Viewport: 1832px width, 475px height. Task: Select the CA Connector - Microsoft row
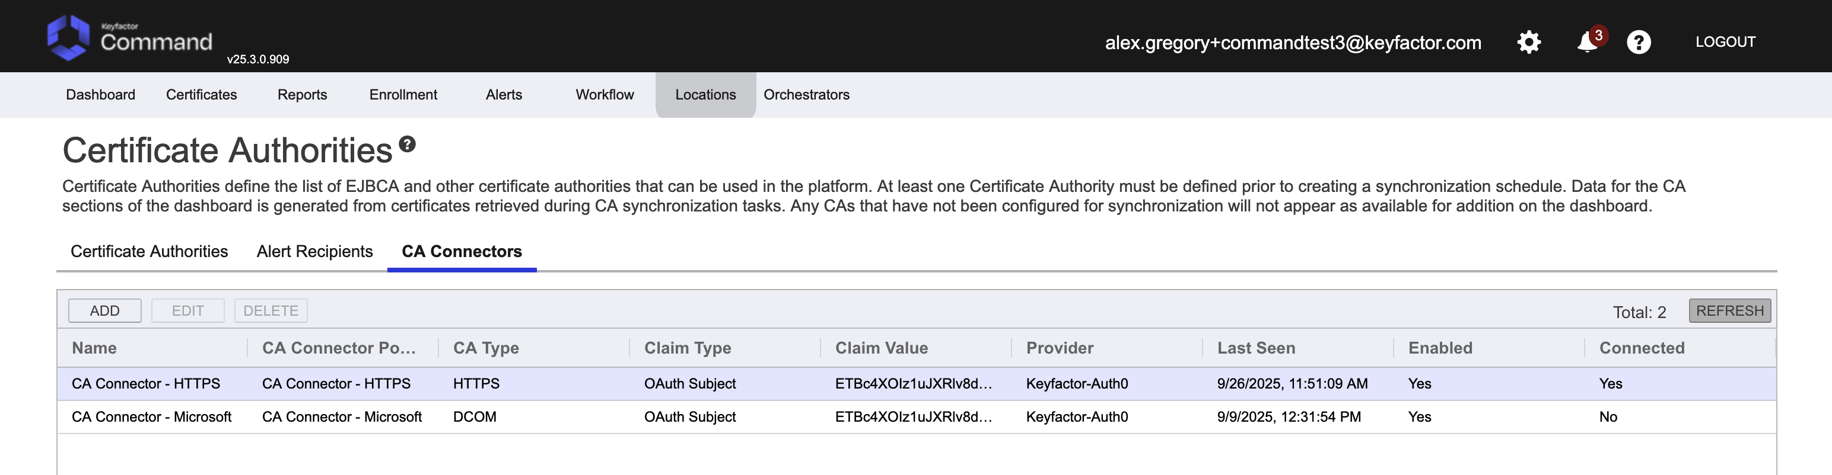151,418
